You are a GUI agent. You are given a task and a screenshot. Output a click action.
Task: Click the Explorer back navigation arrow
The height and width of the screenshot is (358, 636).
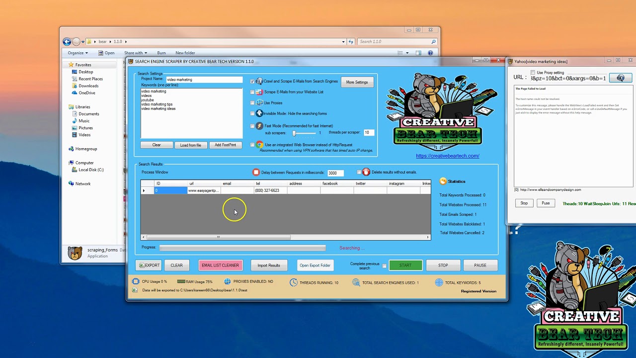pyautogui.click(x=67, y=42)
